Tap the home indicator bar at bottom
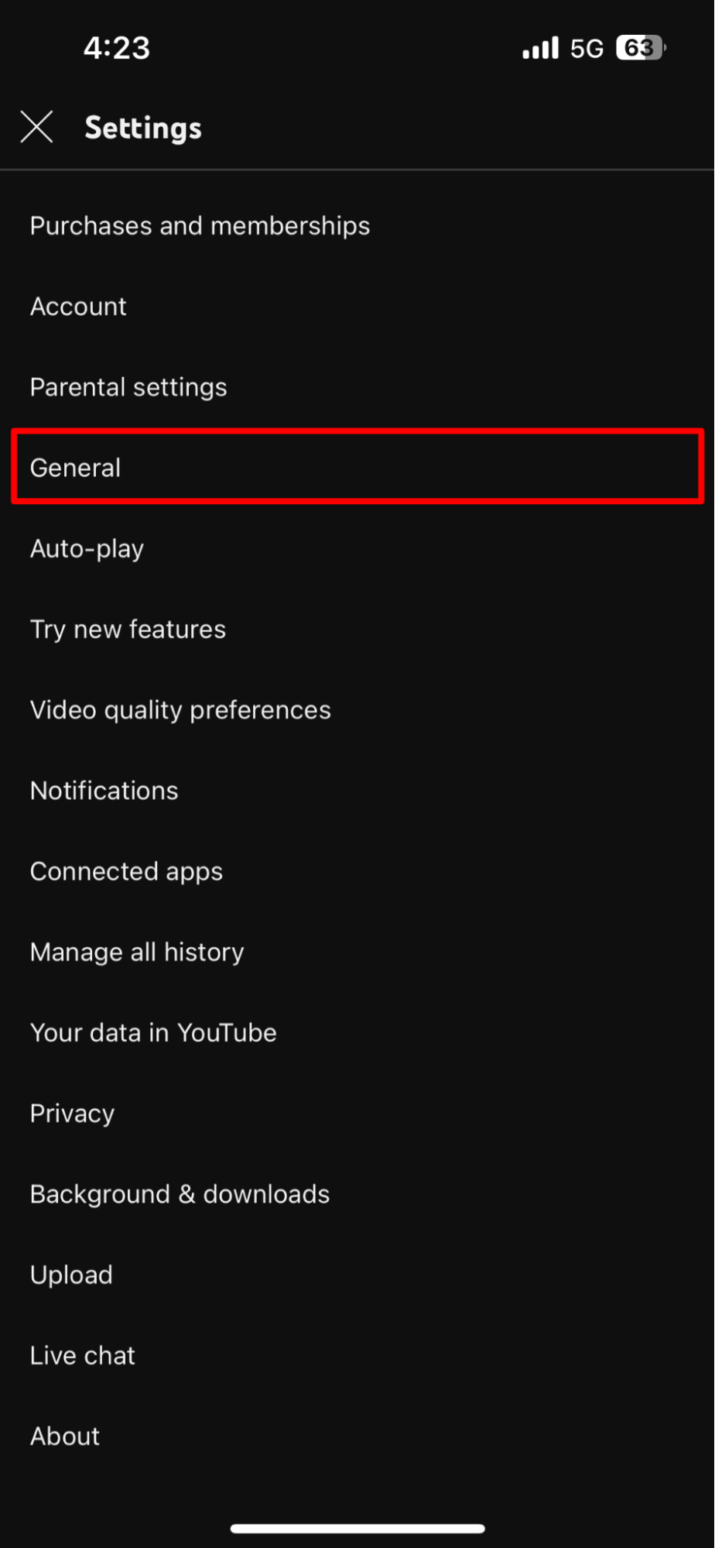715x1548 pixels. coord(357,1527)
